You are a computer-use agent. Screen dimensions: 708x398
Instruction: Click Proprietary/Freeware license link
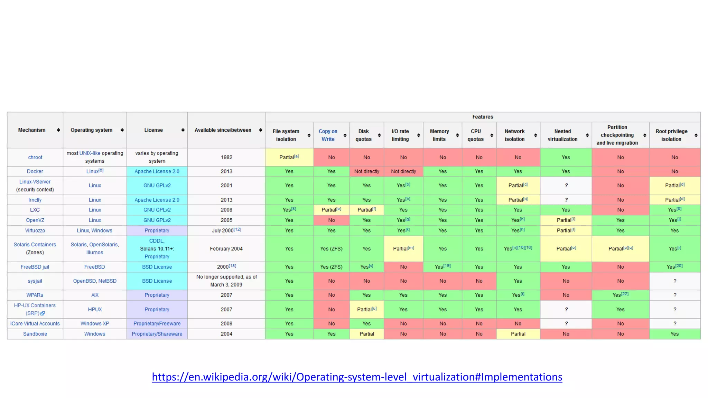157,324
